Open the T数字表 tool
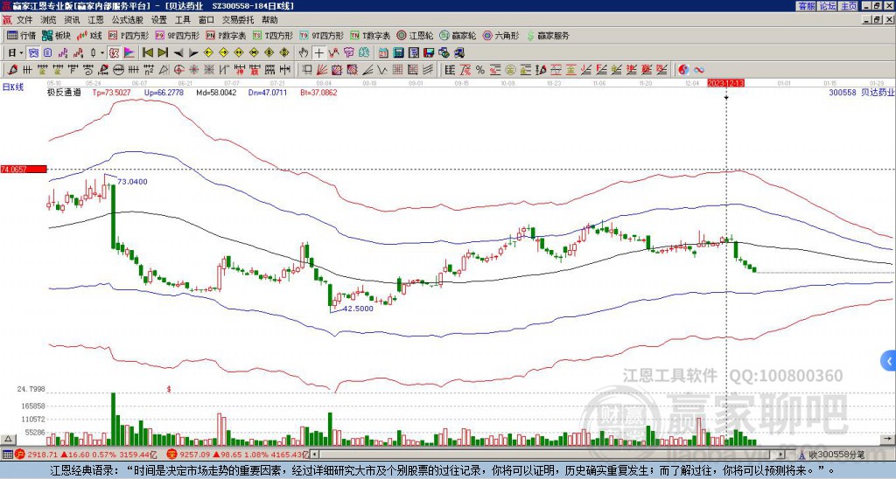The height and width of the screenshot is (479, 896). coord(370,35)
